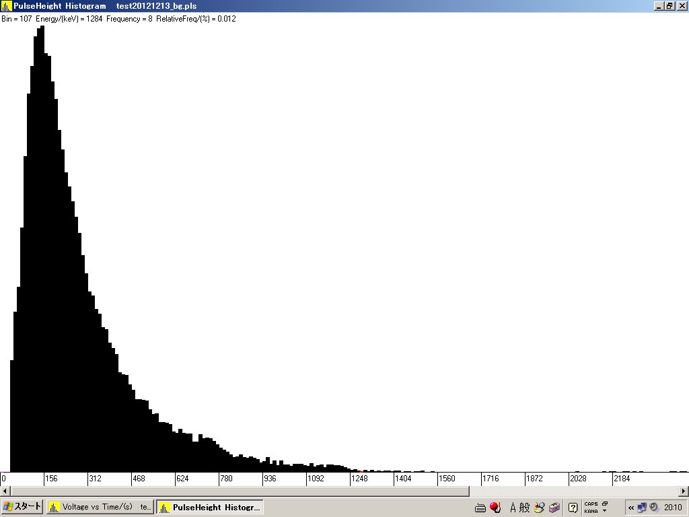The height and width of the screenshot is (517, 689).
Task: Open the IME red ball input style icon
Action: point(495,508)
